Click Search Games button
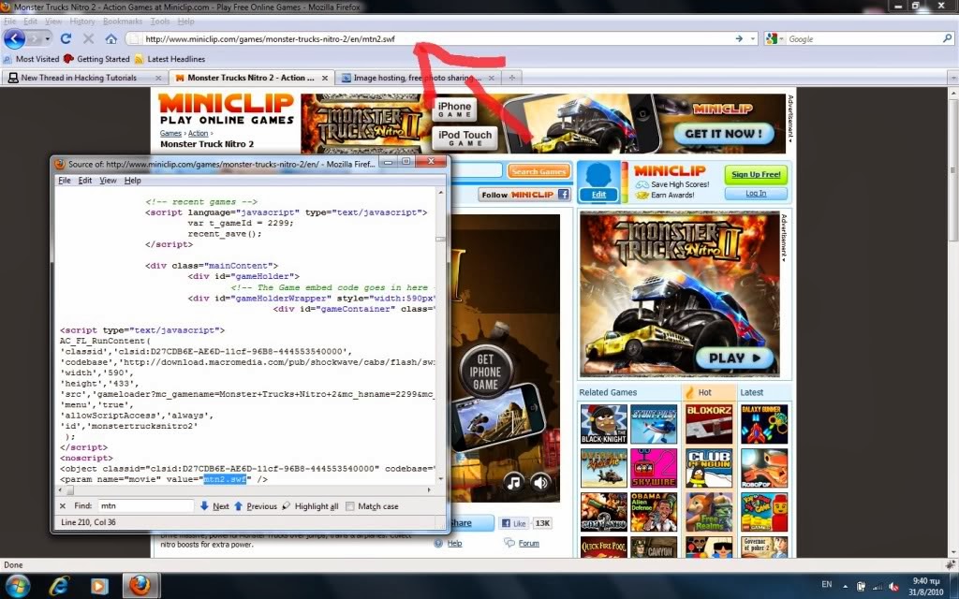The height and width of the screenshot is (599, 959). pos(539,171)
